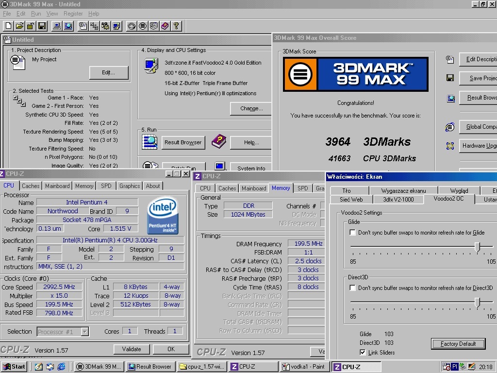Open the Graphics tab in left CPU-Z
The height and width of the screenshot is (373, 497).
pyautogui.click(x=129, y=186)
